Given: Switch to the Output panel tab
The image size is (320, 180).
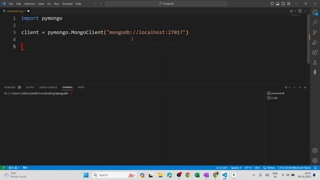Looking at the screenshot, I should [x=30, y=87].
